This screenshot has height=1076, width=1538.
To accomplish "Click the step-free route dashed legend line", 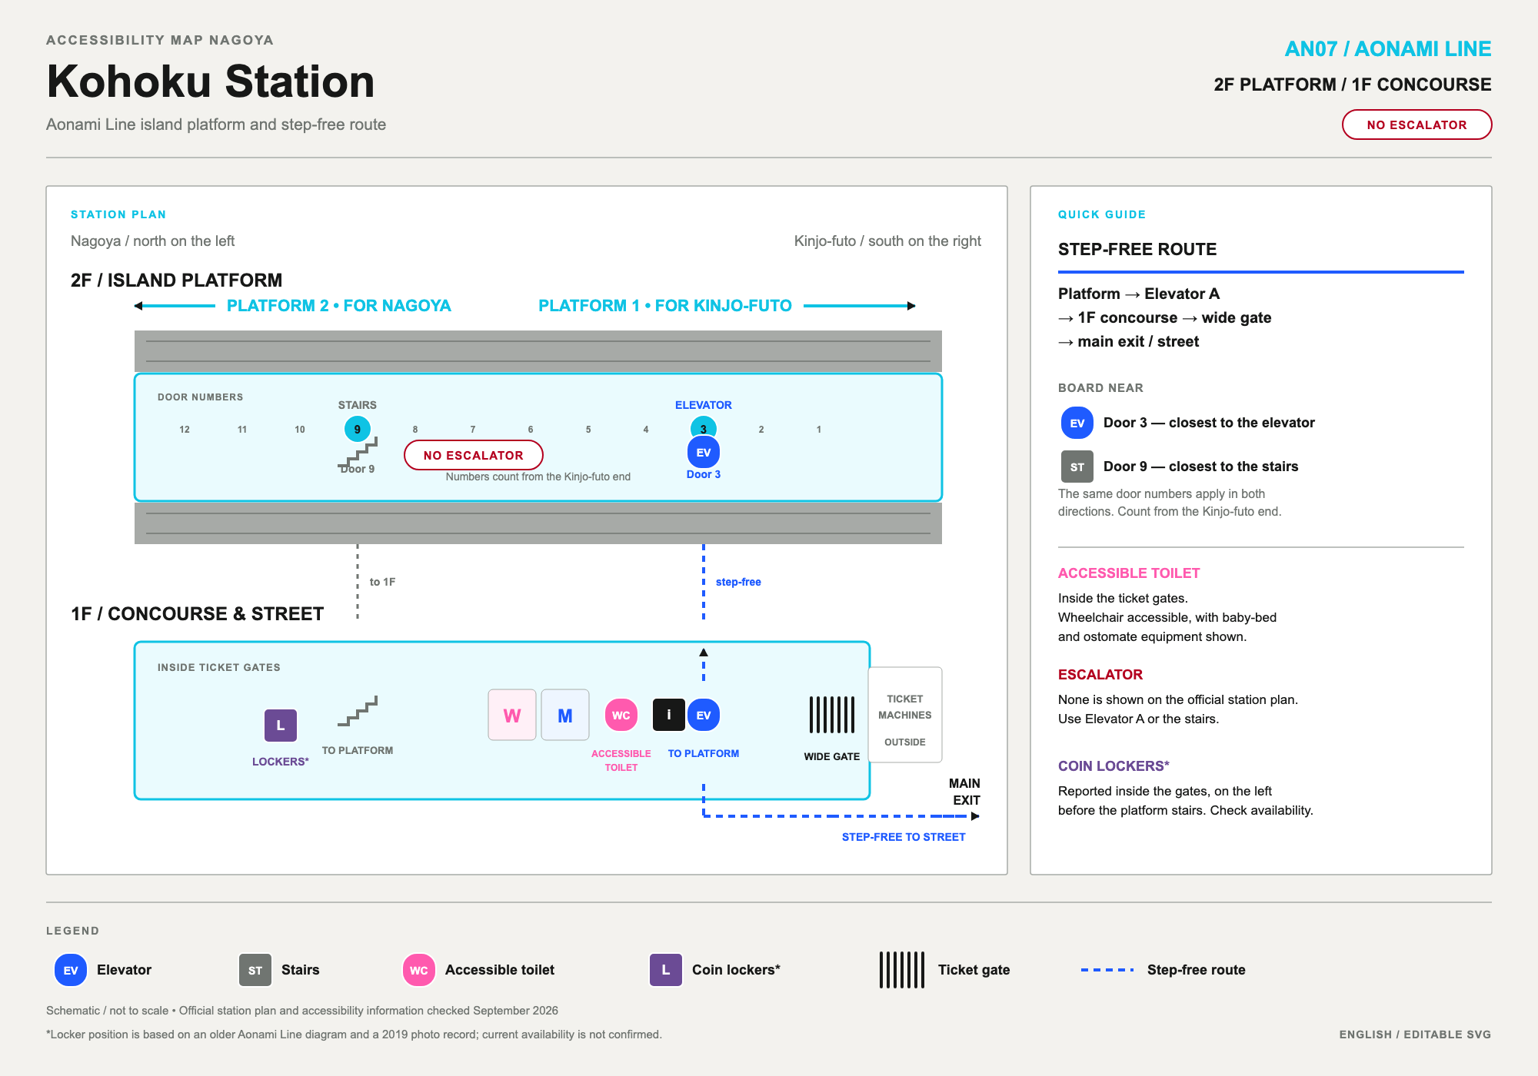I will point(1107,970).
